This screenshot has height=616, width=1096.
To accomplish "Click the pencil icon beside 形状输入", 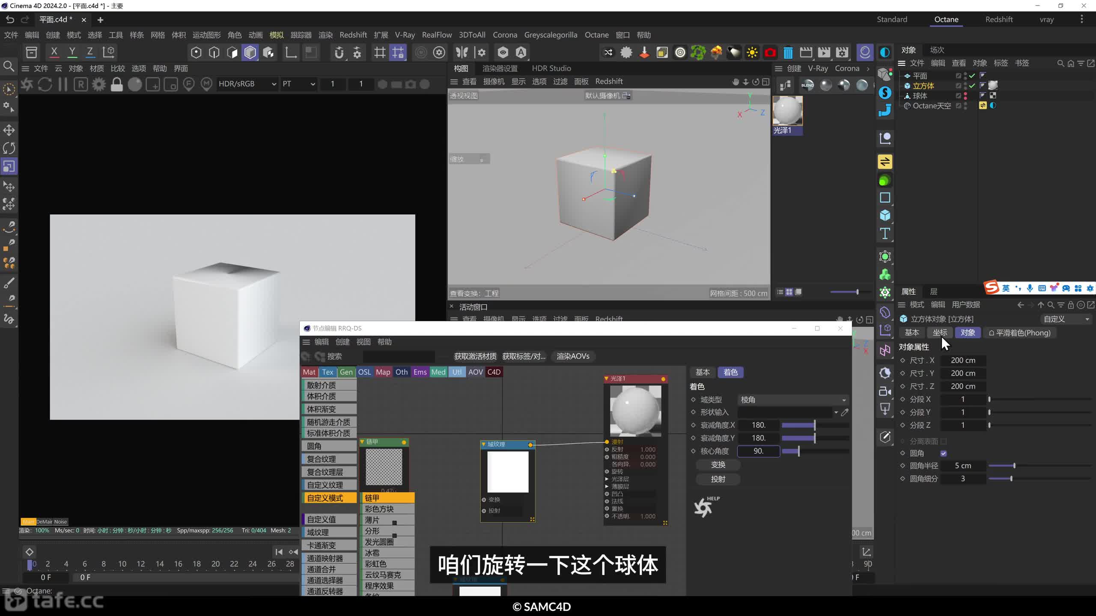I will pos(845,412).
